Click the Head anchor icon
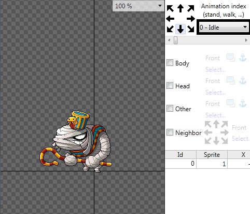 coord(243,81)
